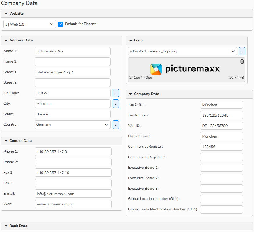Collapse the Website section

click(6, 13)
